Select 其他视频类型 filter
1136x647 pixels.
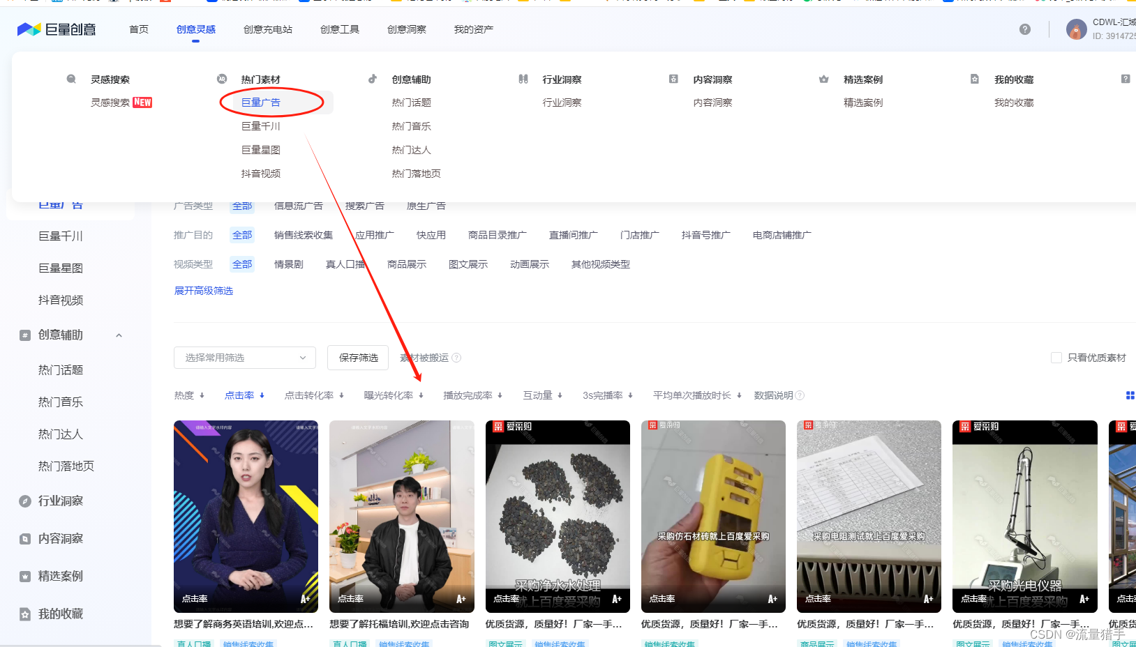(x=601, y=264)
